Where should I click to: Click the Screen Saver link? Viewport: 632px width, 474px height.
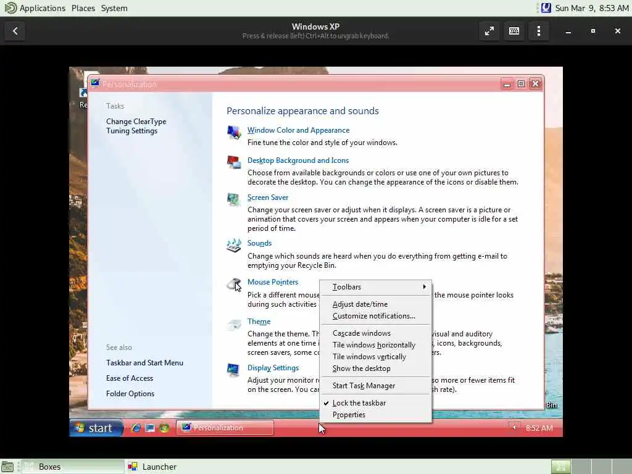point(268,197)
